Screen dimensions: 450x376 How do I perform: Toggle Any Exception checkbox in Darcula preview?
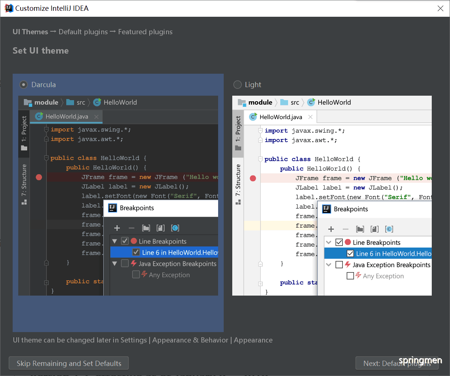click(136, 274)
